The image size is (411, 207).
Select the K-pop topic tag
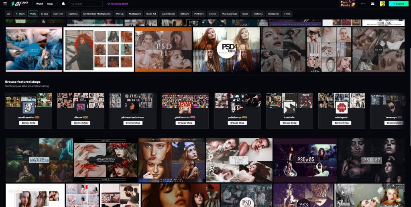(x=45, y=14)
